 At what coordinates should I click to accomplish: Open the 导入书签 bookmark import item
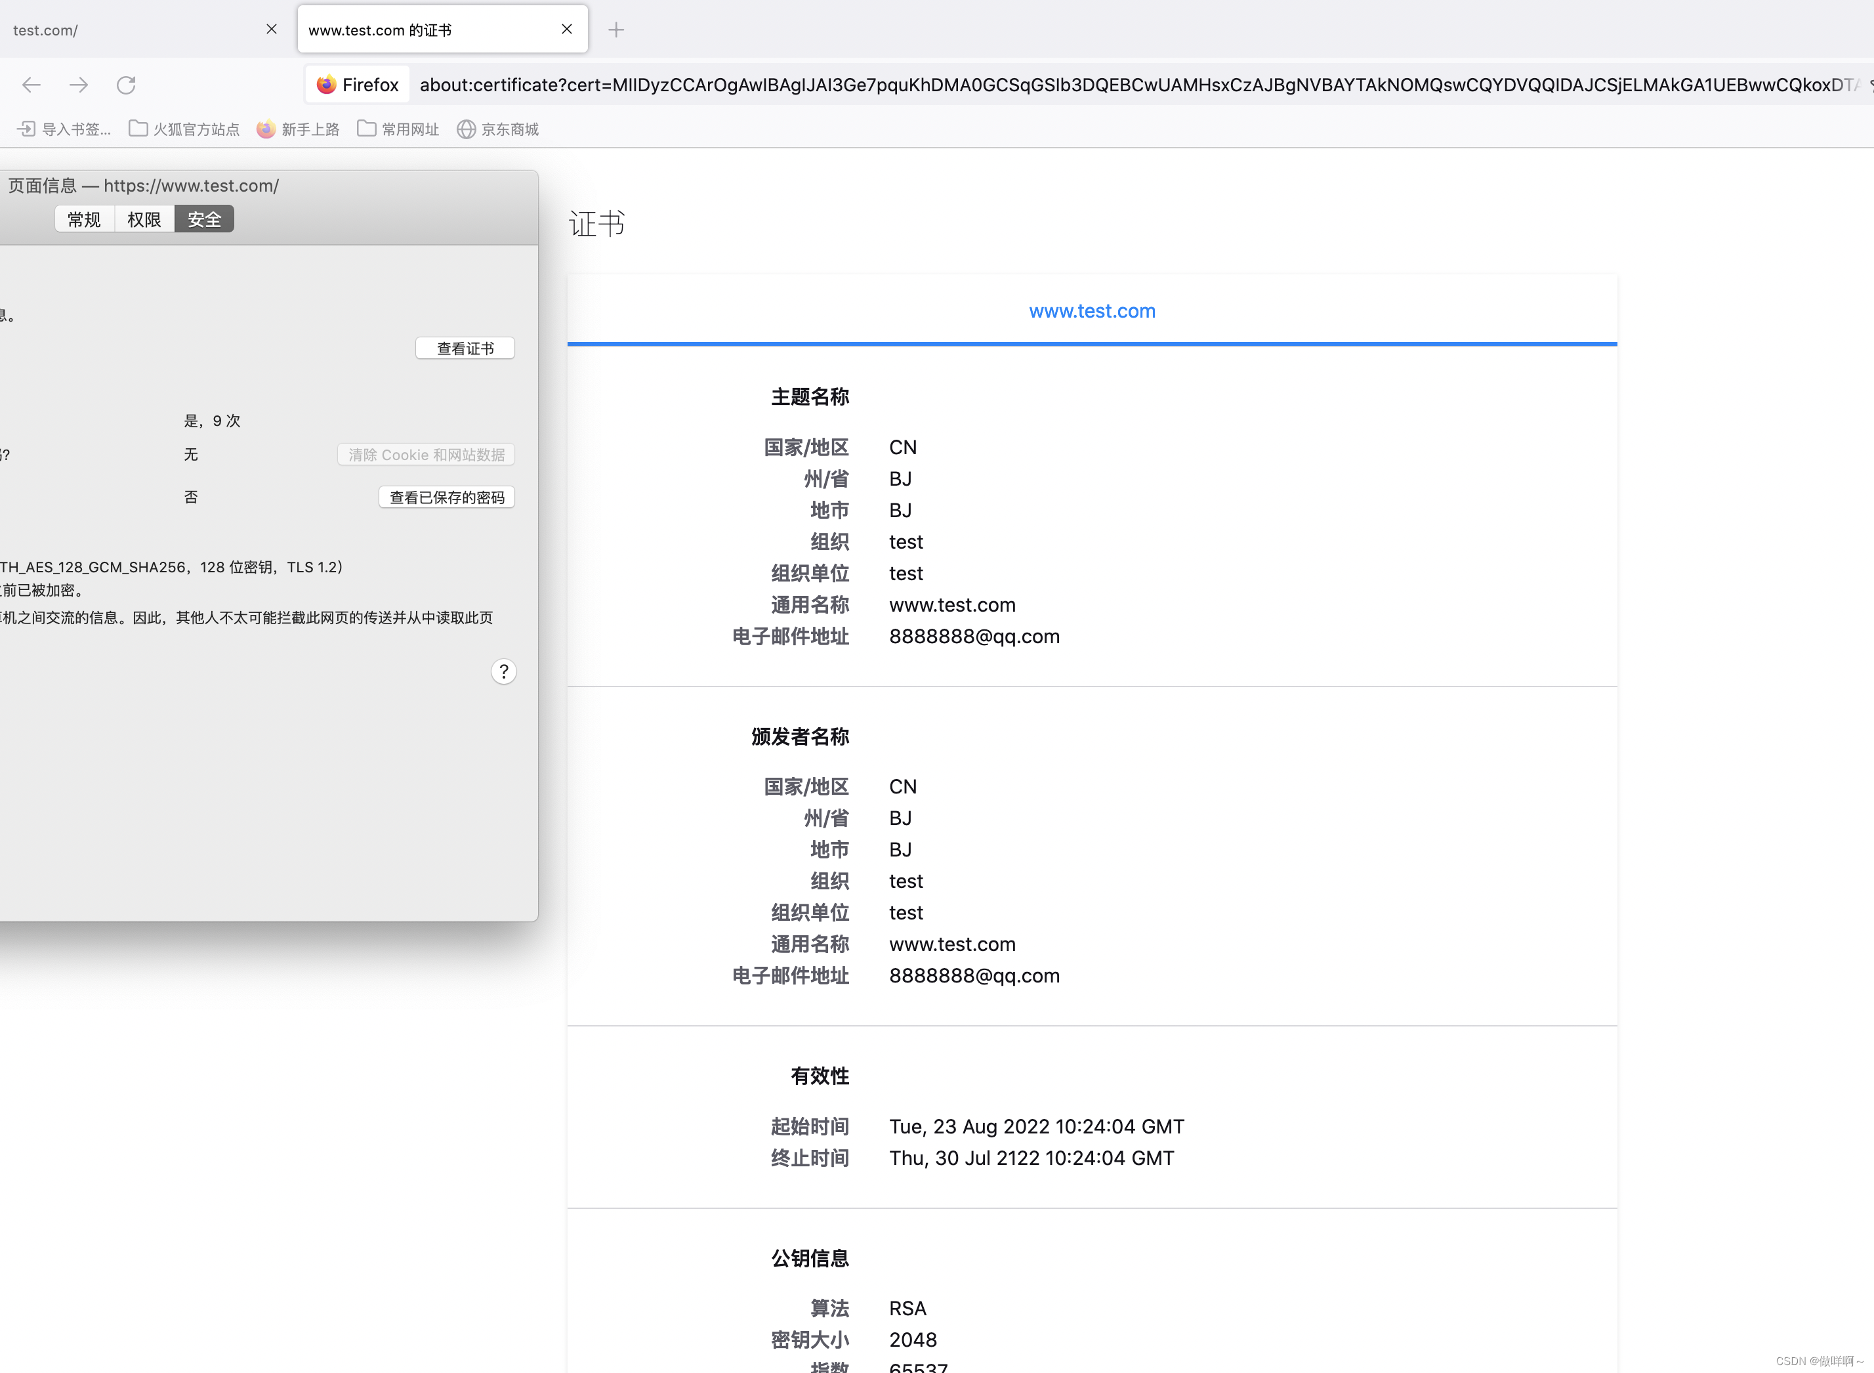pyautogui.click(x=64, y=129)
